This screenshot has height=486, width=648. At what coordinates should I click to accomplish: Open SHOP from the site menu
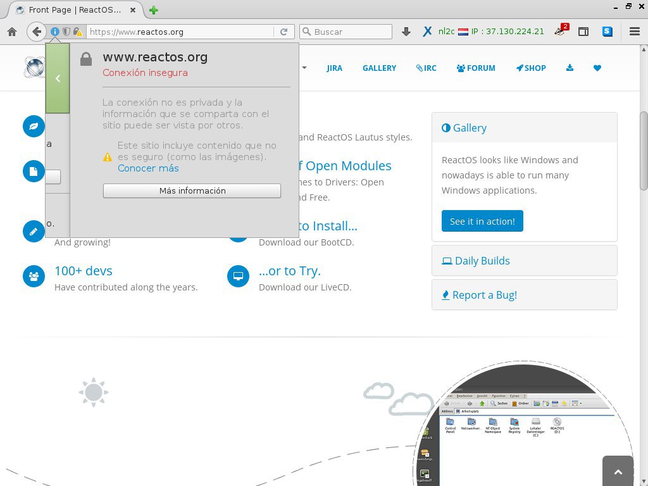[531, 68]
